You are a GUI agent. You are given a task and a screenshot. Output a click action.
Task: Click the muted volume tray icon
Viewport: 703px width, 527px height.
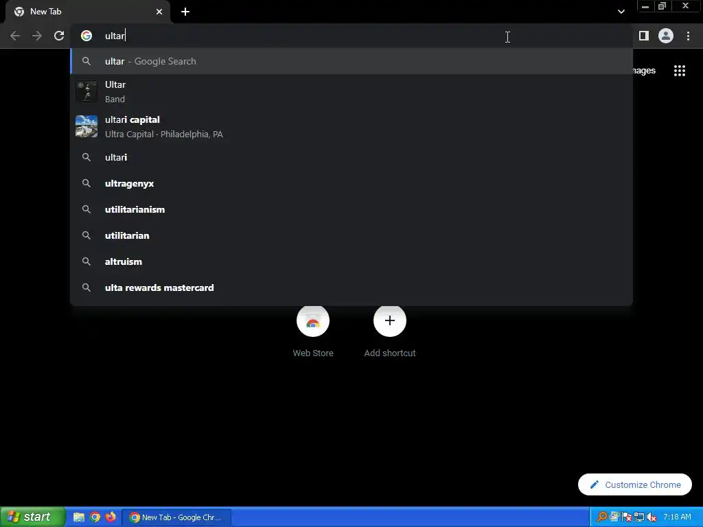point(652,517)
